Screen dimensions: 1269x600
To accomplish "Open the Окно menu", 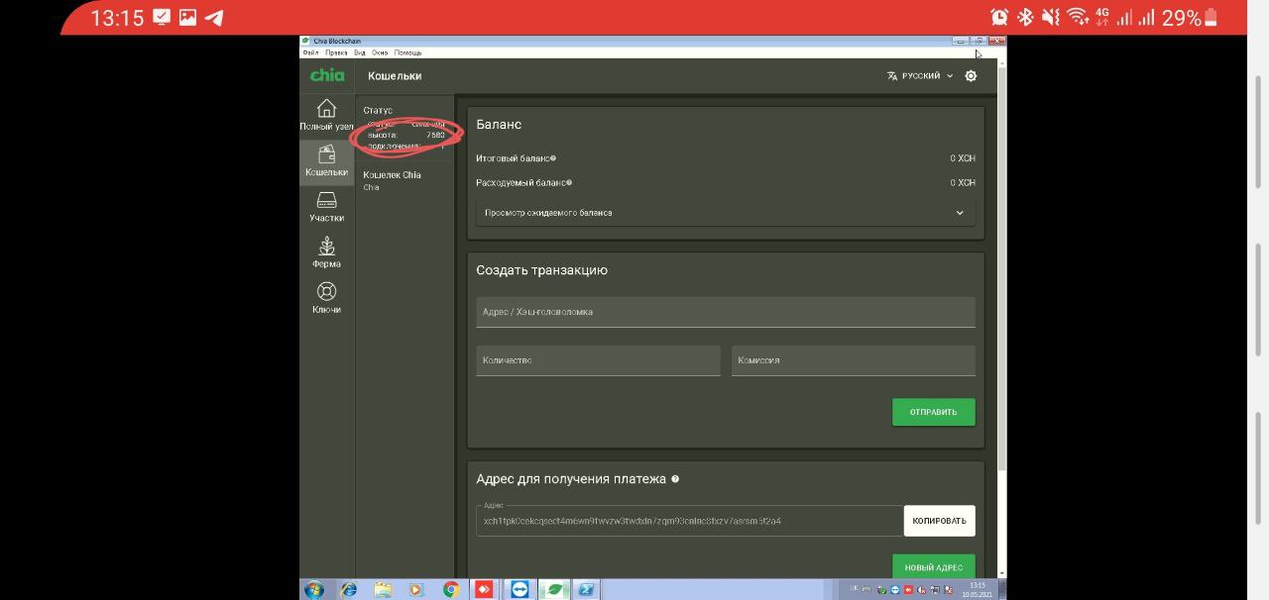I will point(380,52).
